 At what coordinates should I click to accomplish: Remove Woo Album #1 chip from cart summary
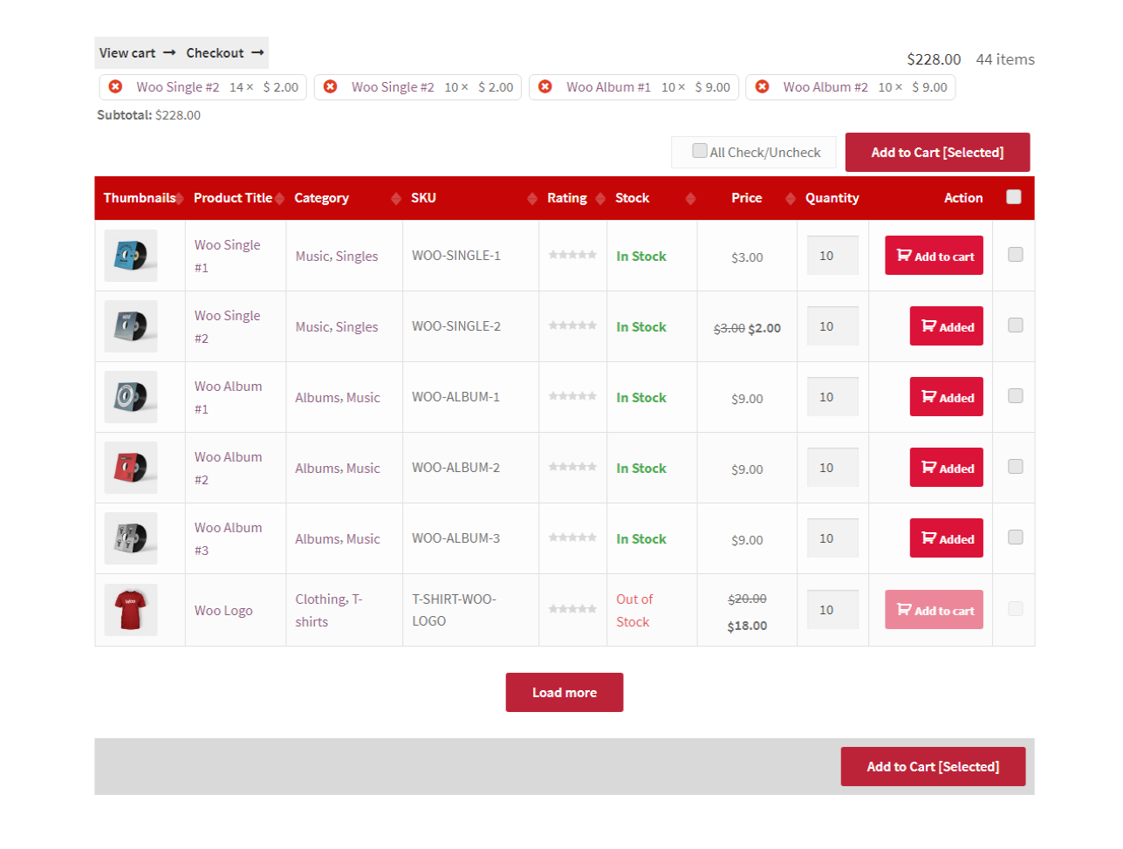click(x=545, y=86)
